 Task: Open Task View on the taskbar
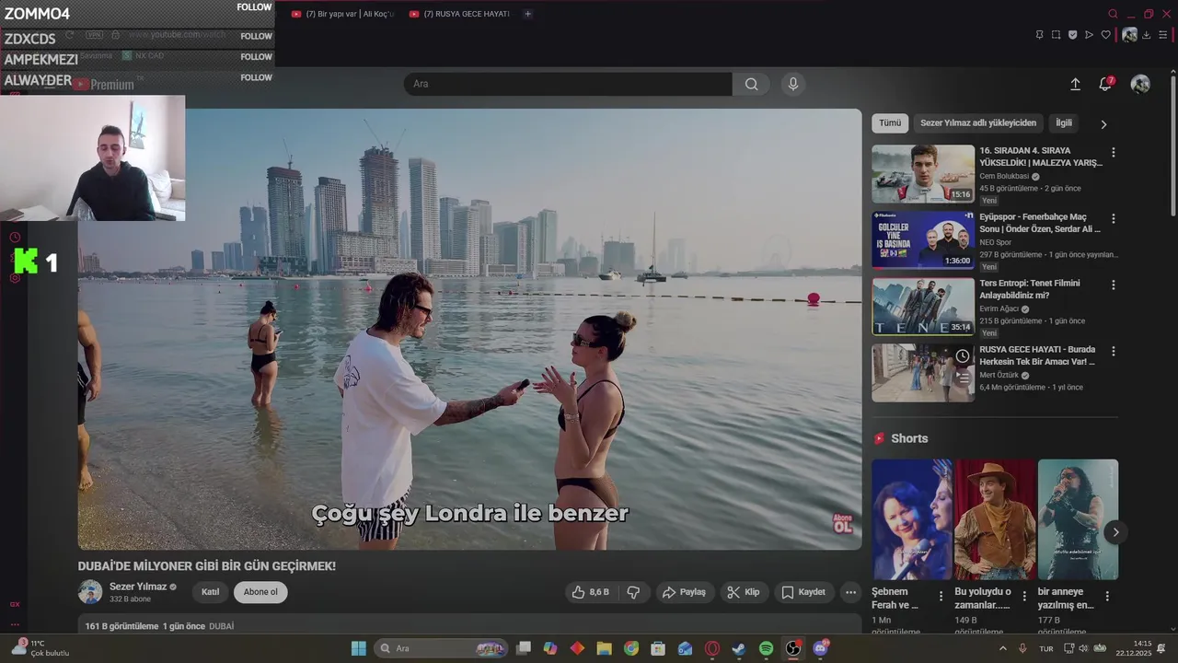524,648
